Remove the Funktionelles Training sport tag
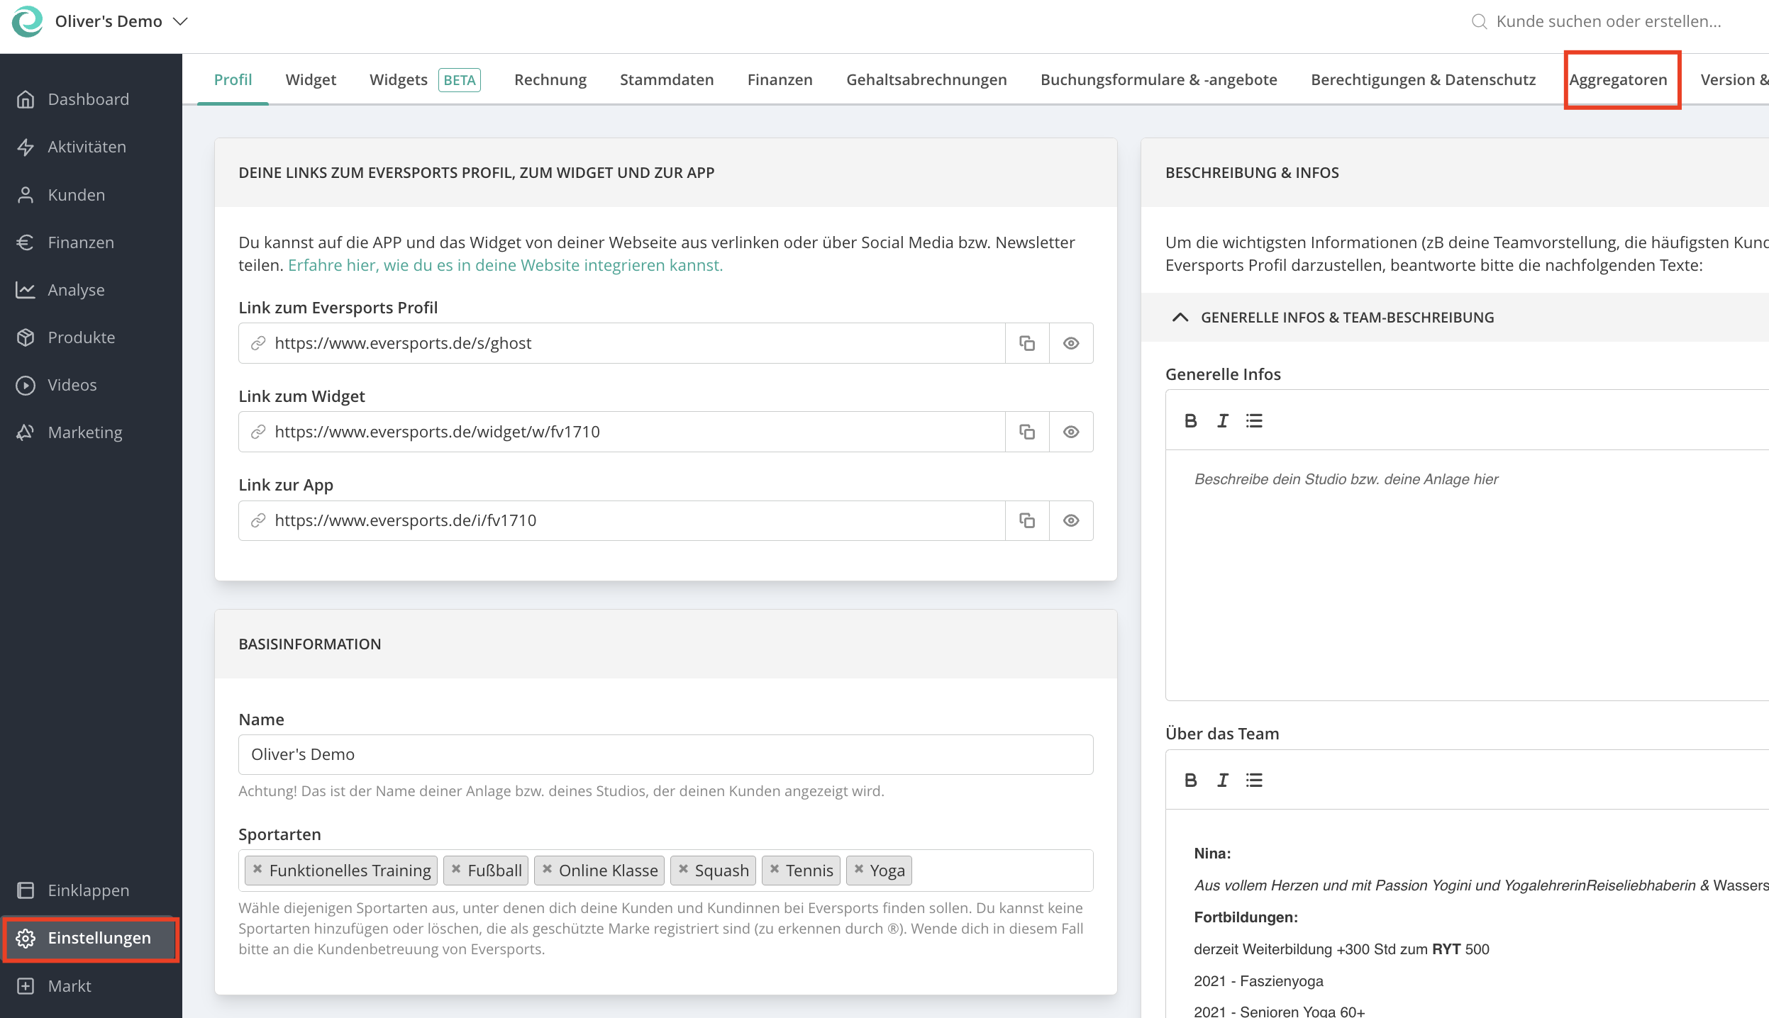Viewport: 1769px width, 1018px height. [257, 869]
